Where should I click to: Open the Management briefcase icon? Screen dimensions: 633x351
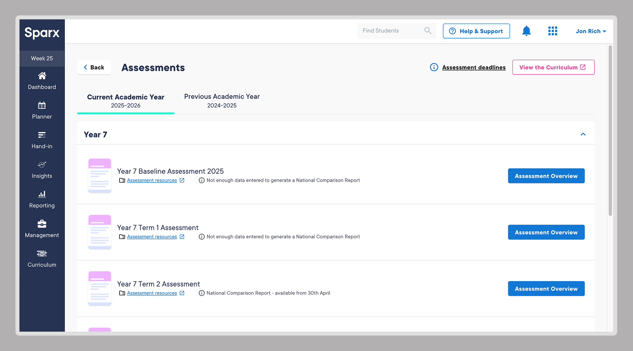click(42, 224)
